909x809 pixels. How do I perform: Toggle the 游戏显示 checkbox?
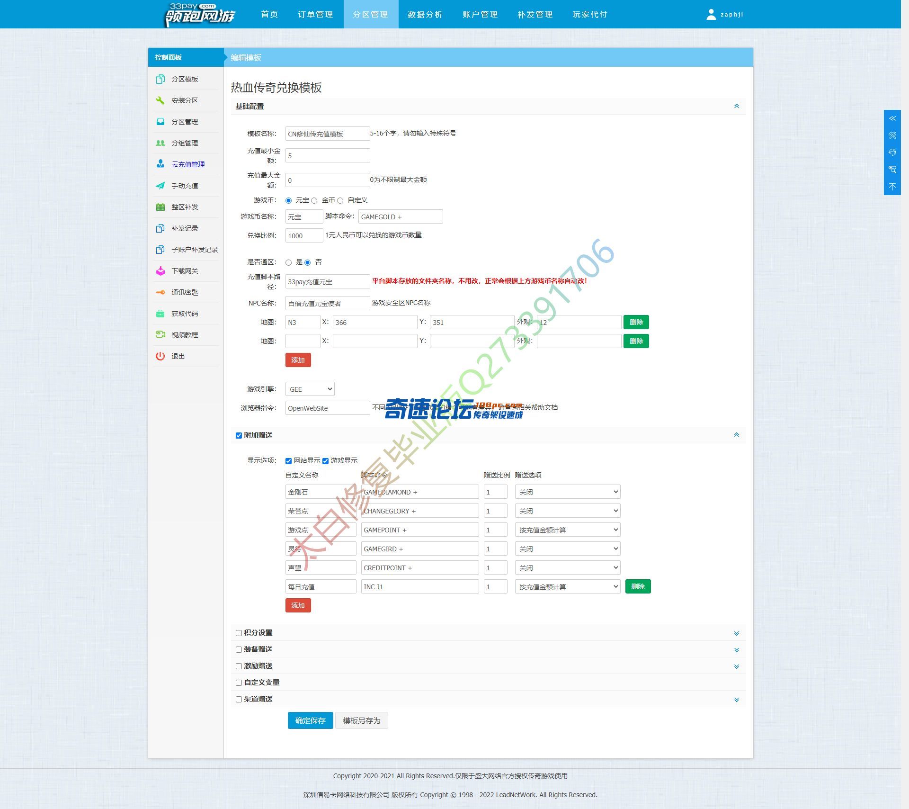[326, 461]
